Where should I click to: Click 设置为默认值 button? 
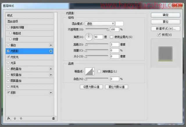coord(91,87)
